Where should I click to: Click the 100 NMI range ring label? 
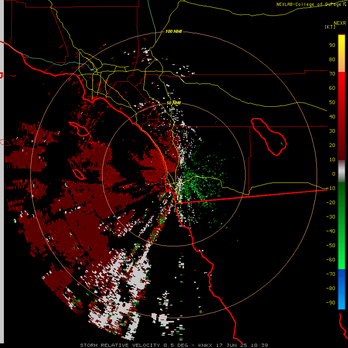(x=174, y=31)
